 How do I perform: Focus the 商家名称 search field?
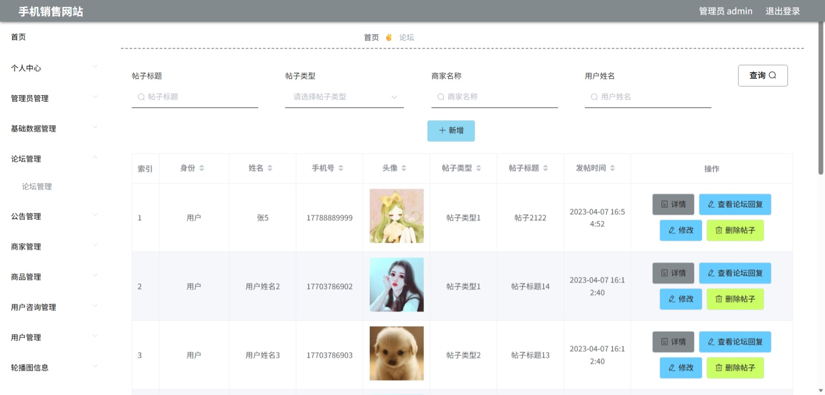click(x=495, y=97)
